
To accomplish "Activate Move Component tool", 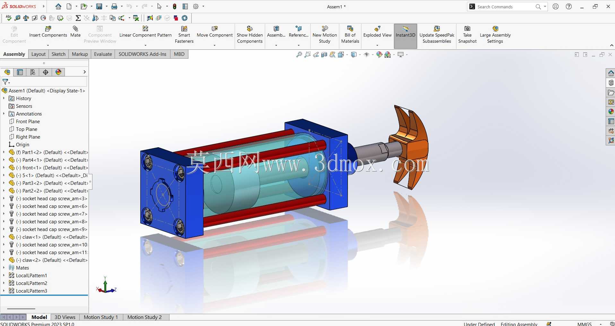I will click(x=214, y=32).
